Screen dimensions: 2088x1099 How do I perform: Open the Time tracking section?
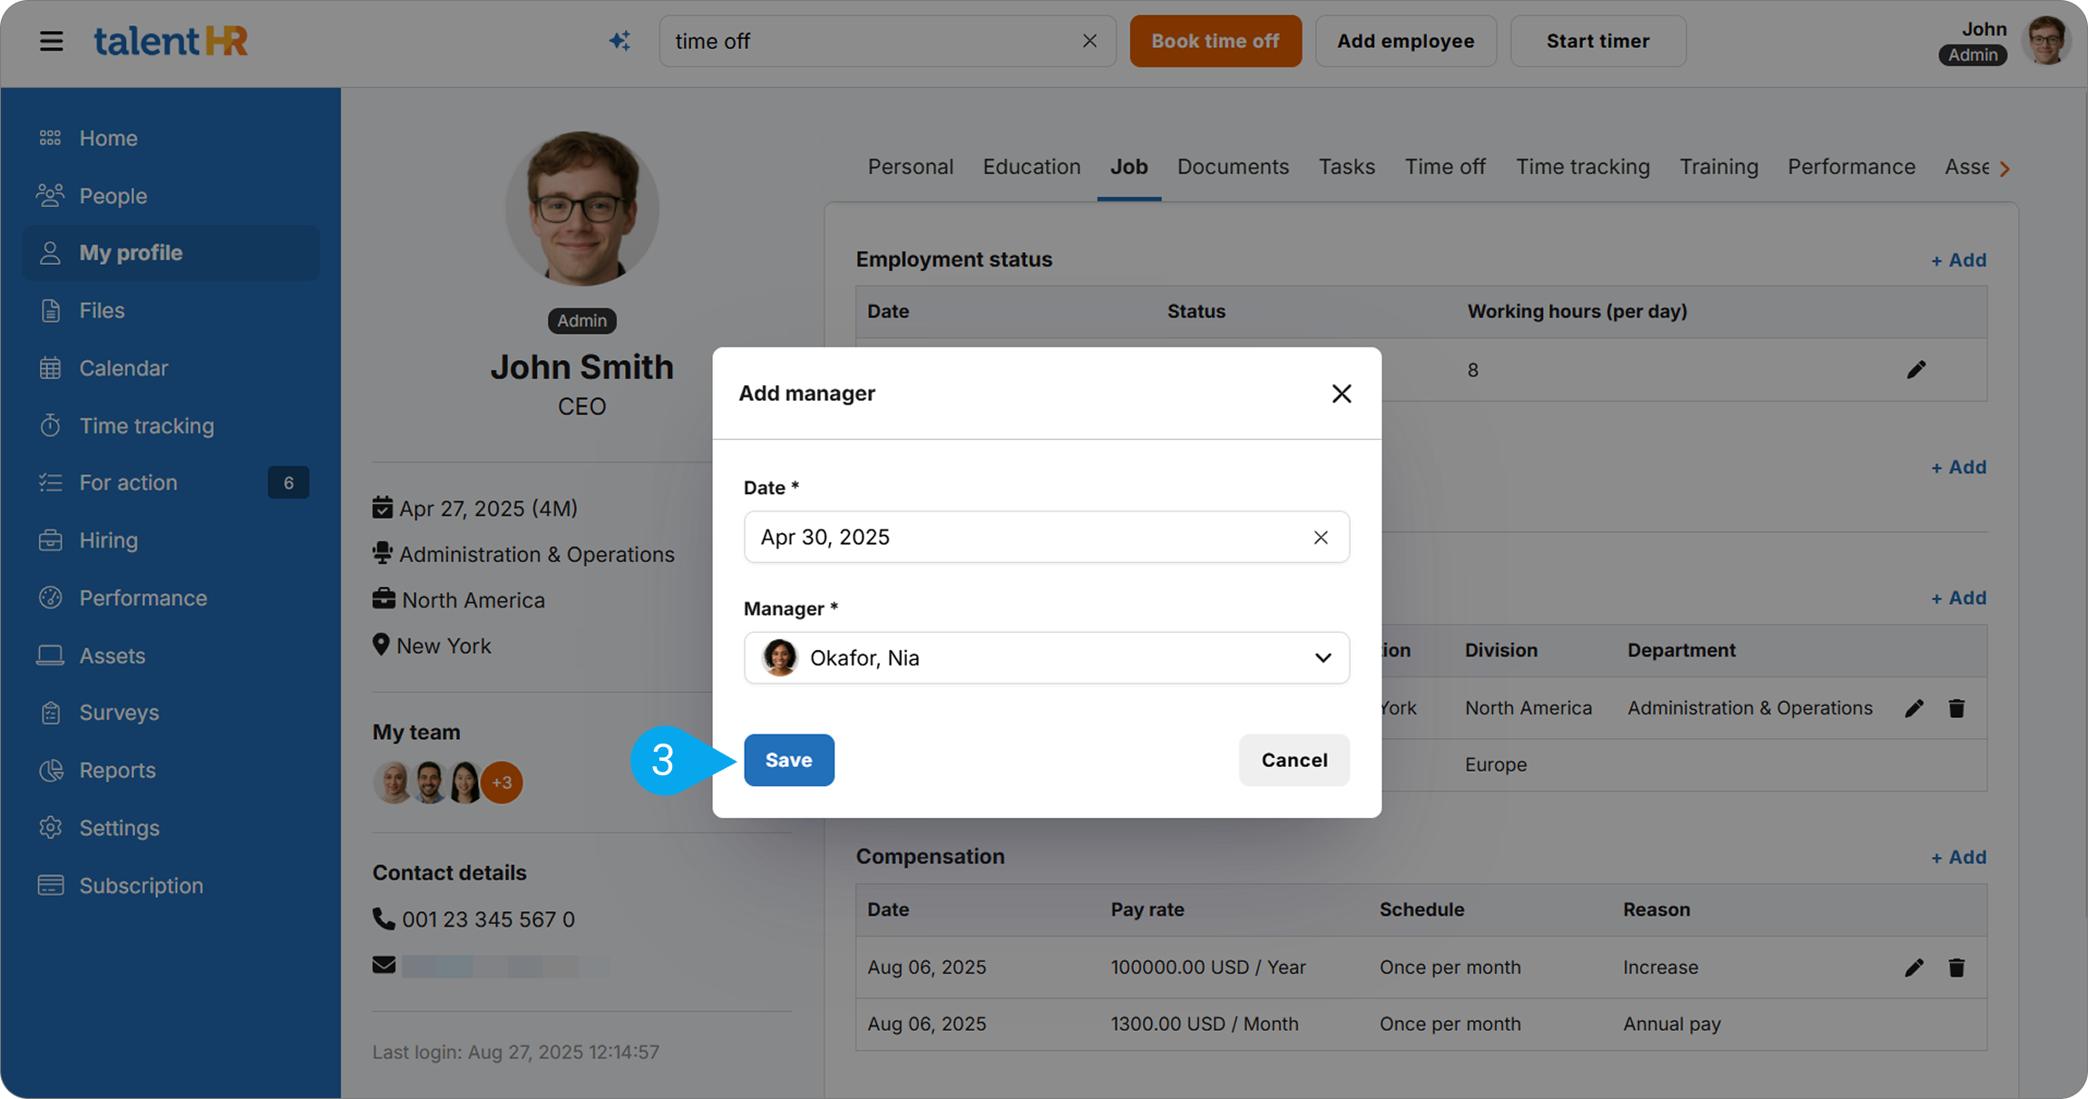coord(146,425)
